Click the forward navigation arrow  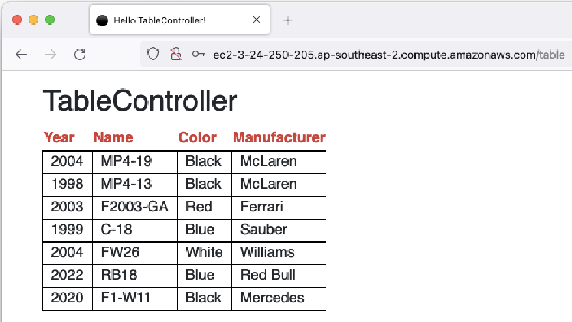(50, 55)
